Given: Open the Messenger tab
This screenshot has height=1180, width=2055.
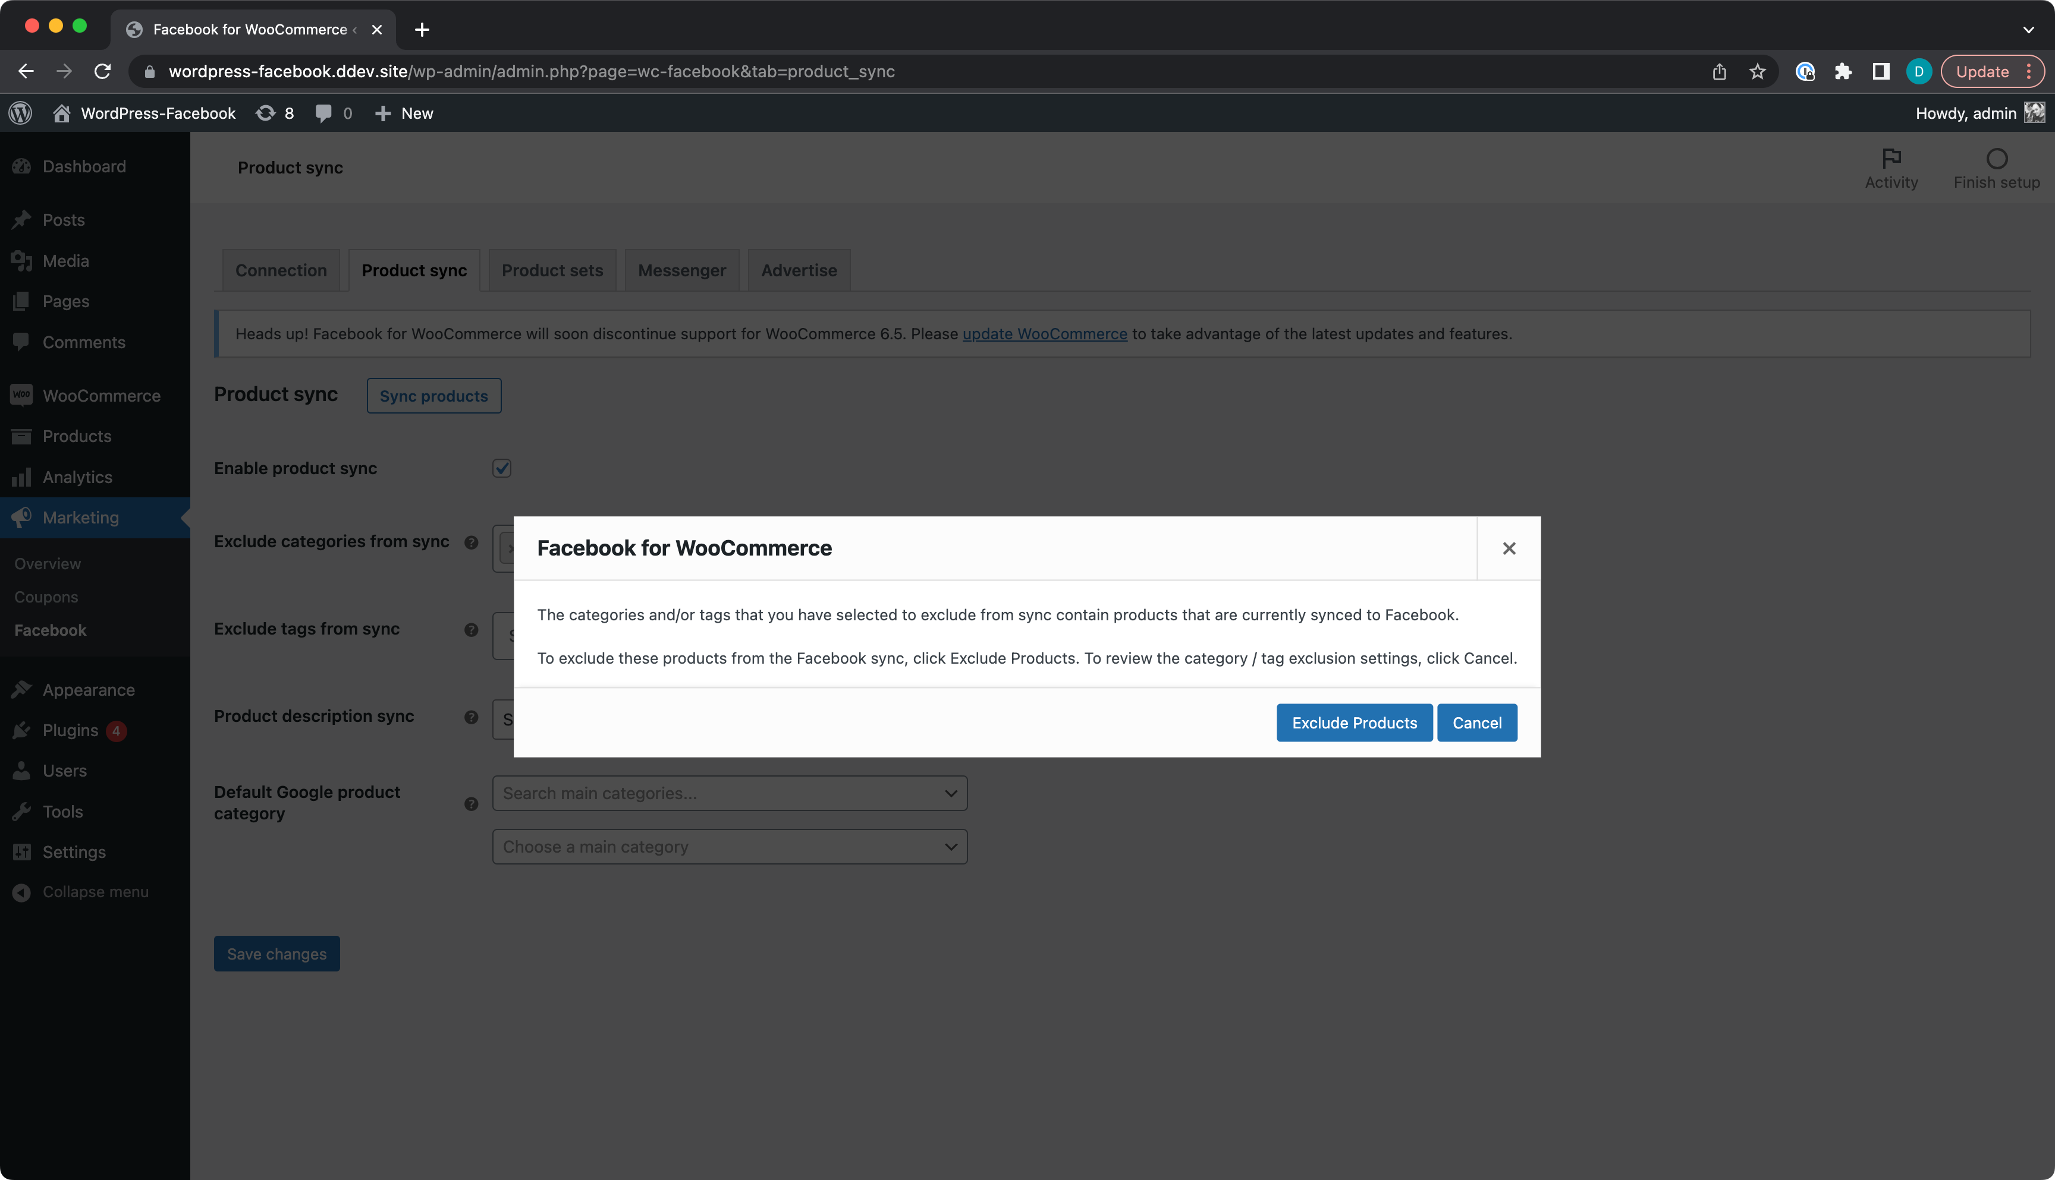Looking at the screenshot, I should tap(682, 271).
